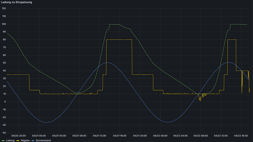Image resolution: width=253 pixels, height=142 pixels.
Task: Click the 120 y-axis value
Action: (x=4, y=8)
